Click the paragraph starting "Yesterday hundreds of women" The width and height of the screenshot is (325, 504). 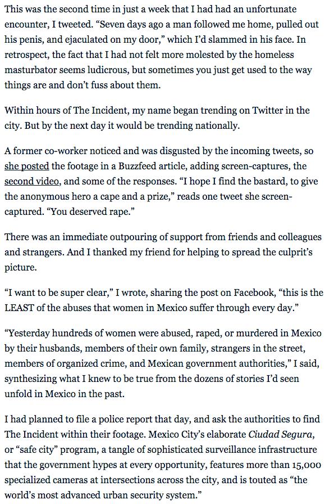pos(163,363)
